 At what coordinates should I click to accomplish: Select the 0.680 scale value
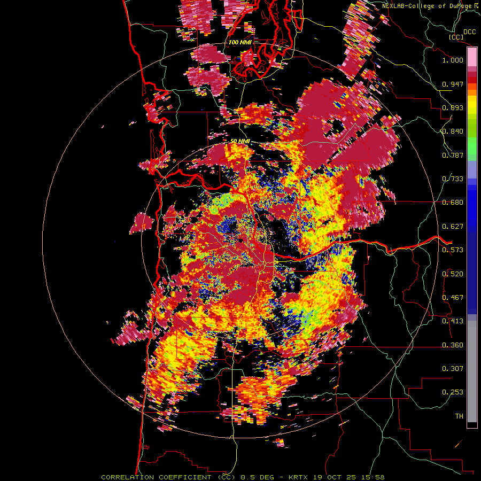point(453,203)
